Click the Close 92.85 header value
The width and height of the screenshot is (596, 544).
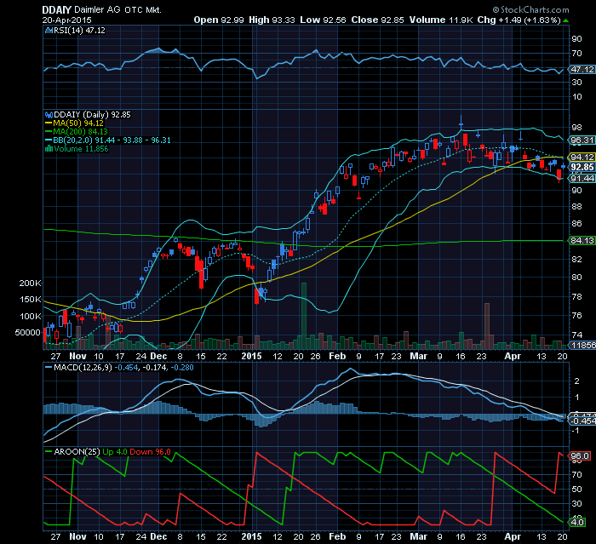pyautogui.click(x=377, y=20)
